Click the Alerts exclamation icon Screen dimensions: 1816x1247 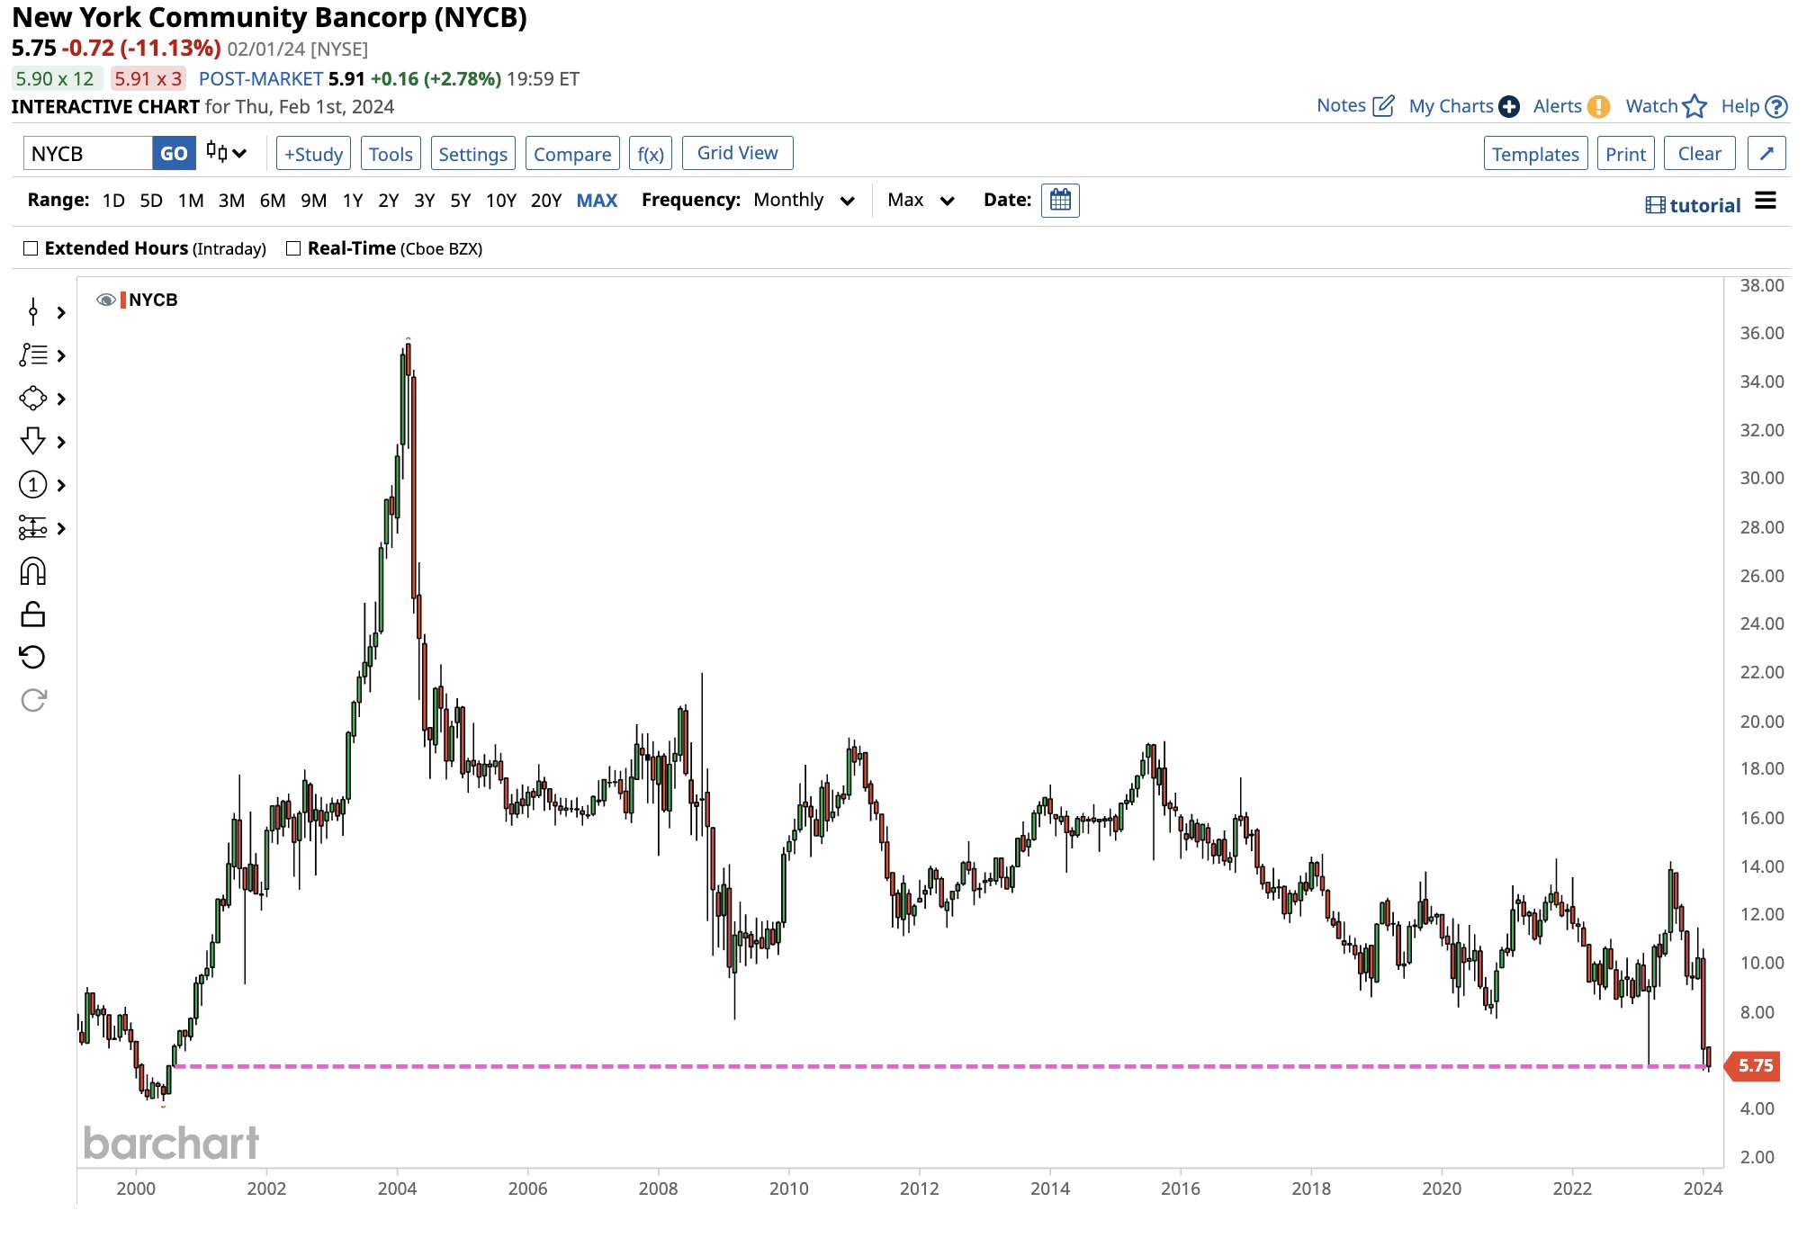[x=1598, y=106]
